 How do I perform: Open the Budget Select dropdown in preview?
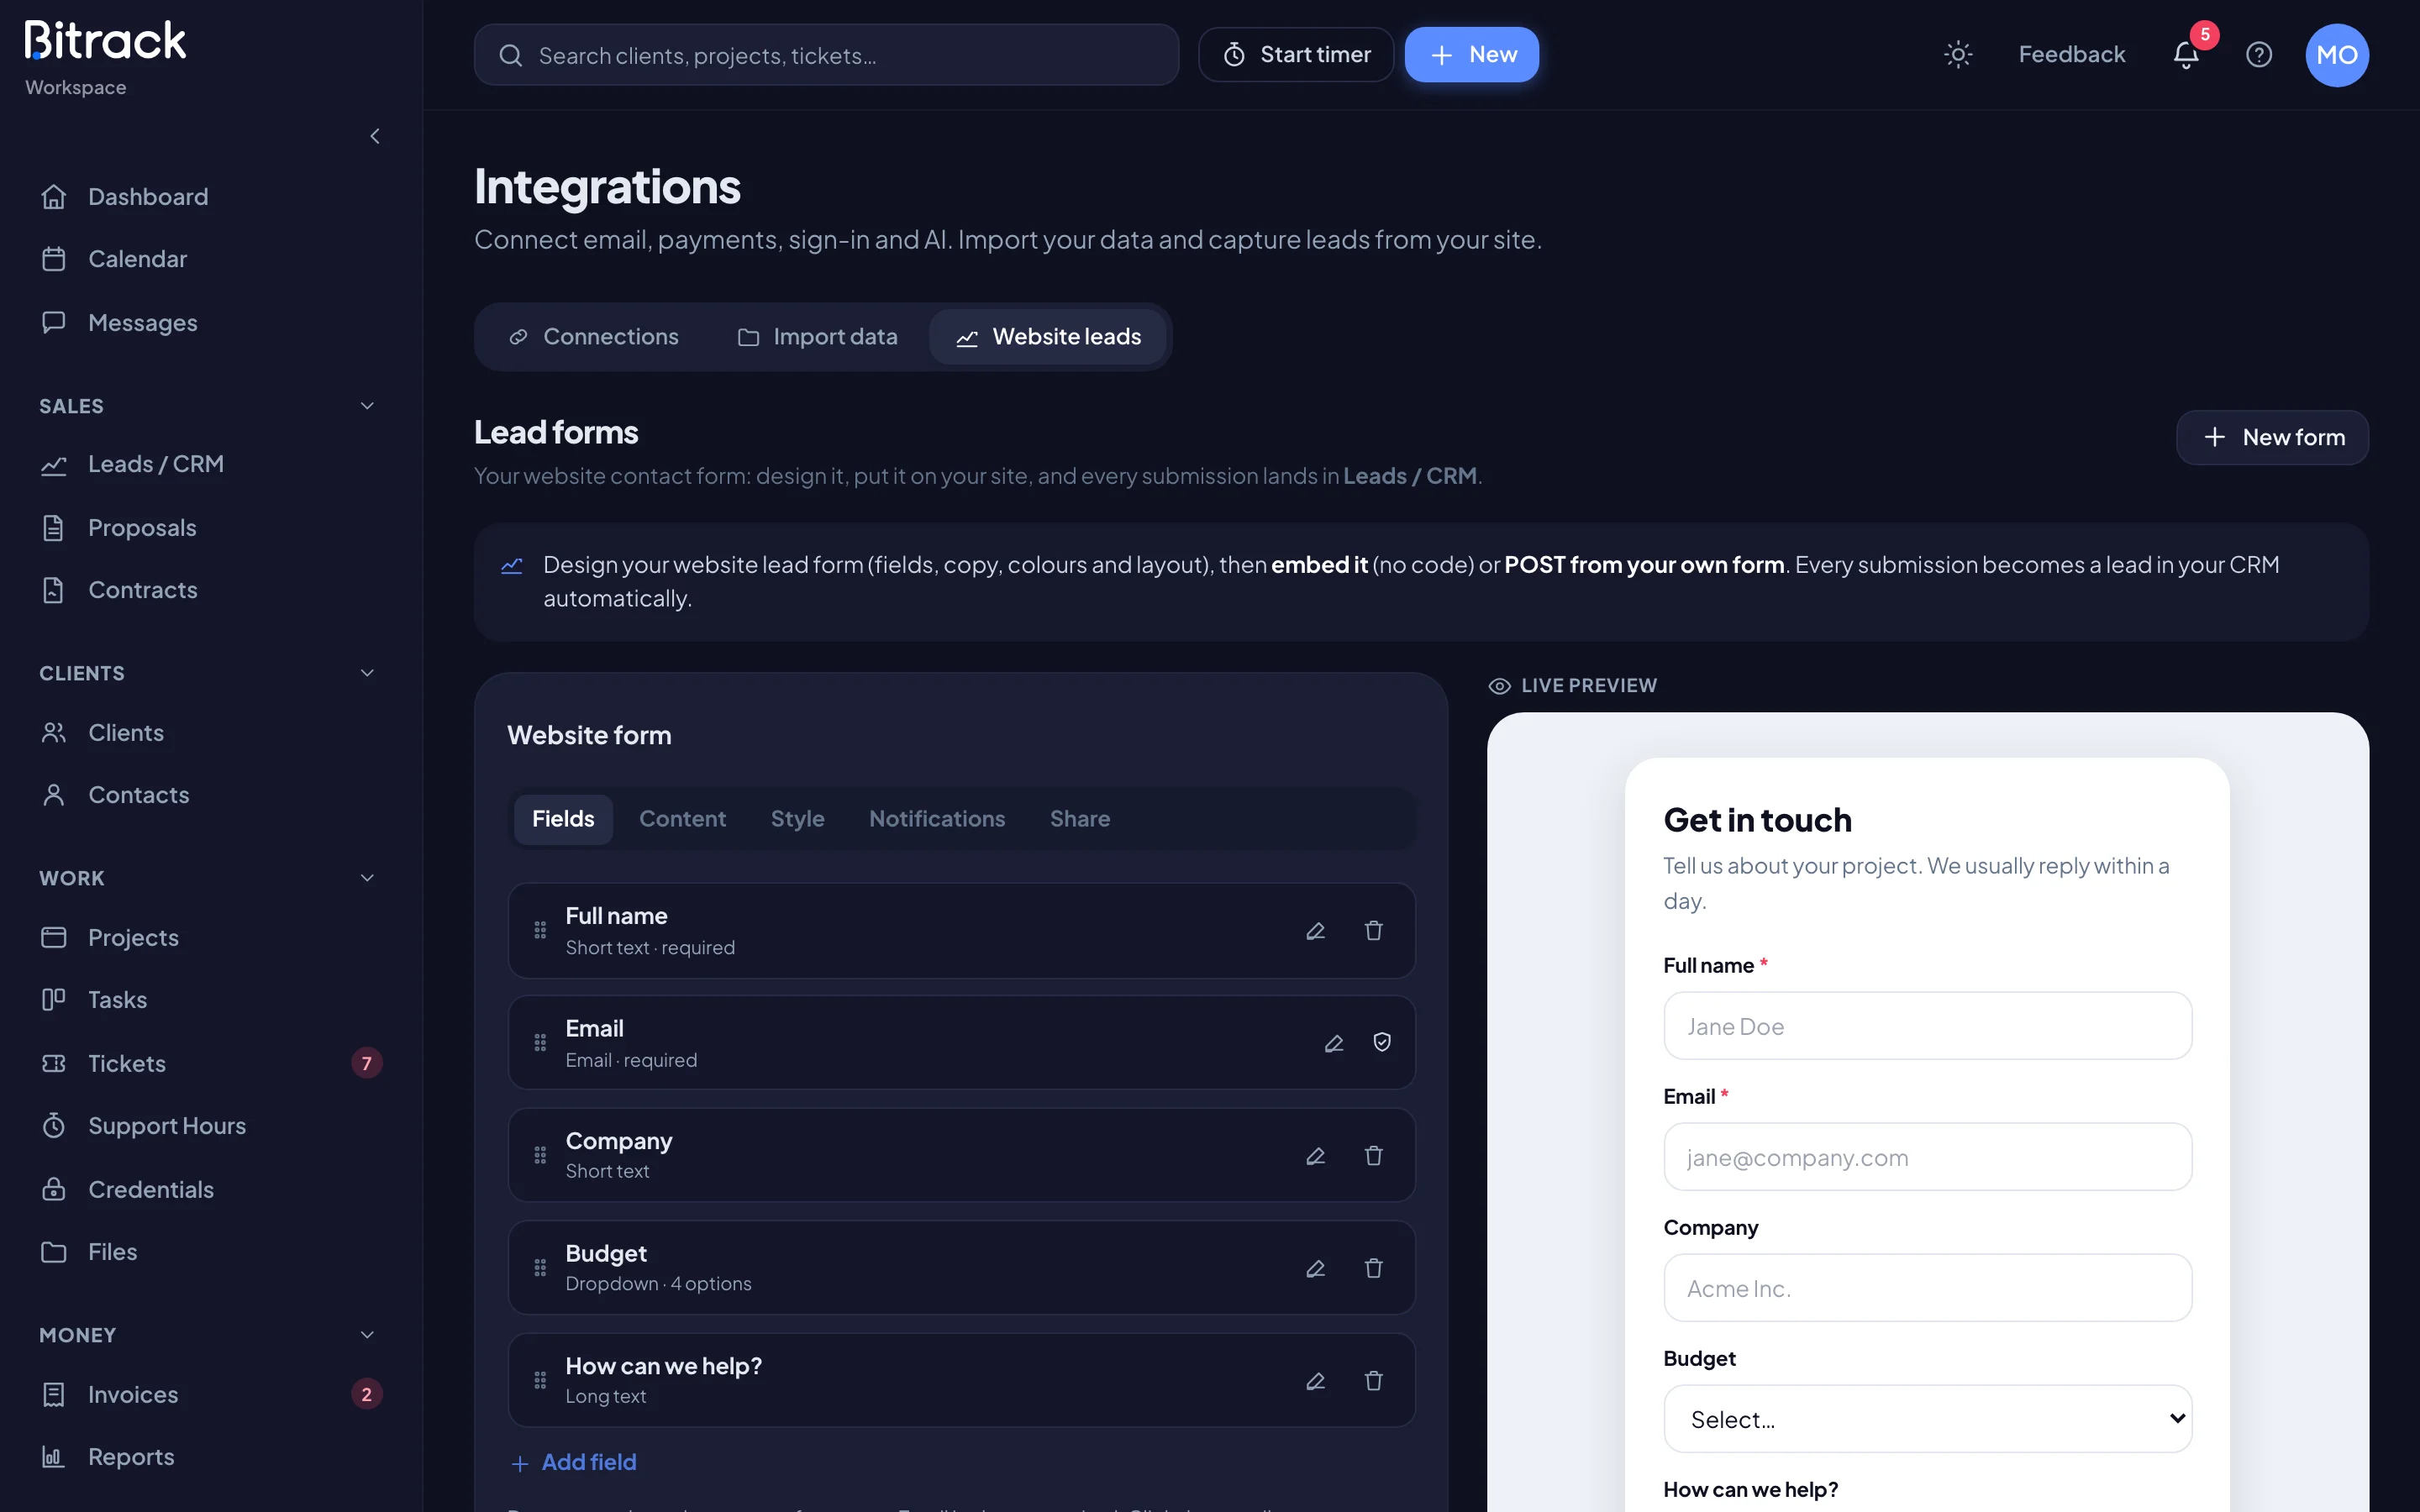[1927, 1418]
